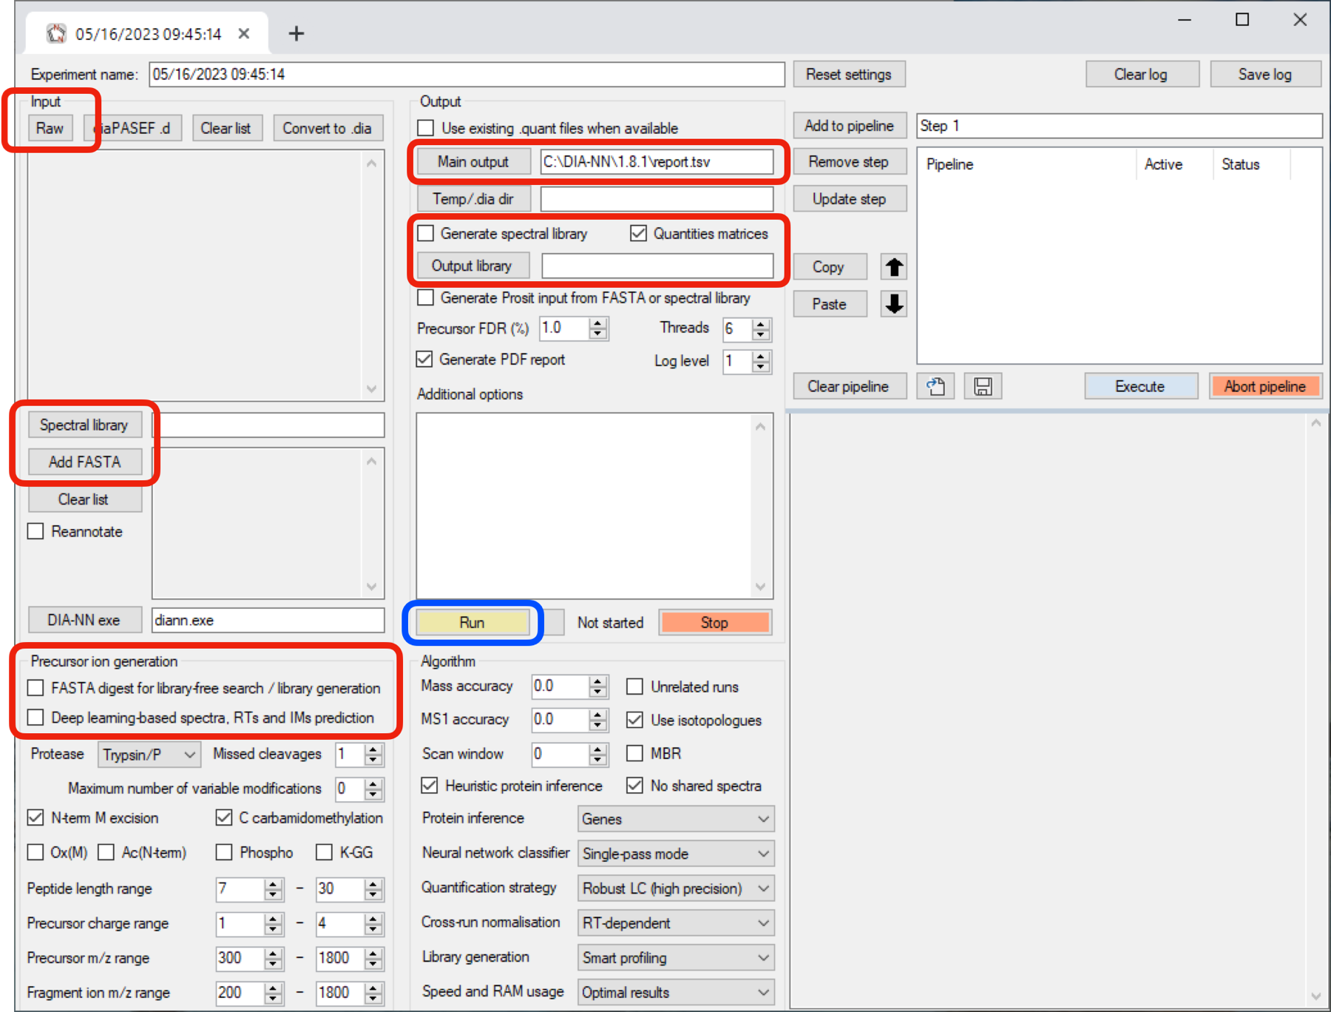Open the Quantification strategy dropdown
This screenshot has height=1012, width=1331.
675,888
